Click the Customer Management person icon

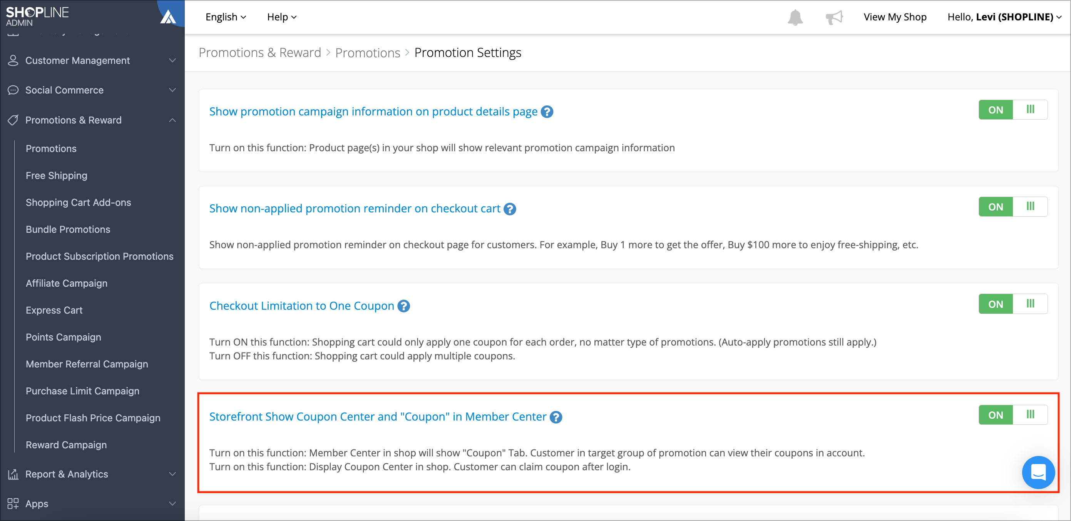(x=13, y=60)
